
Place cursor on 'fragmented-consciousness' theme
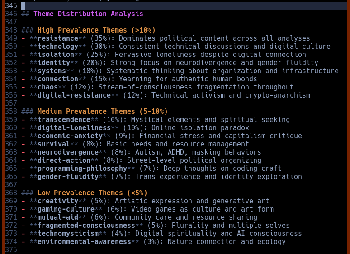coord(86,226)
